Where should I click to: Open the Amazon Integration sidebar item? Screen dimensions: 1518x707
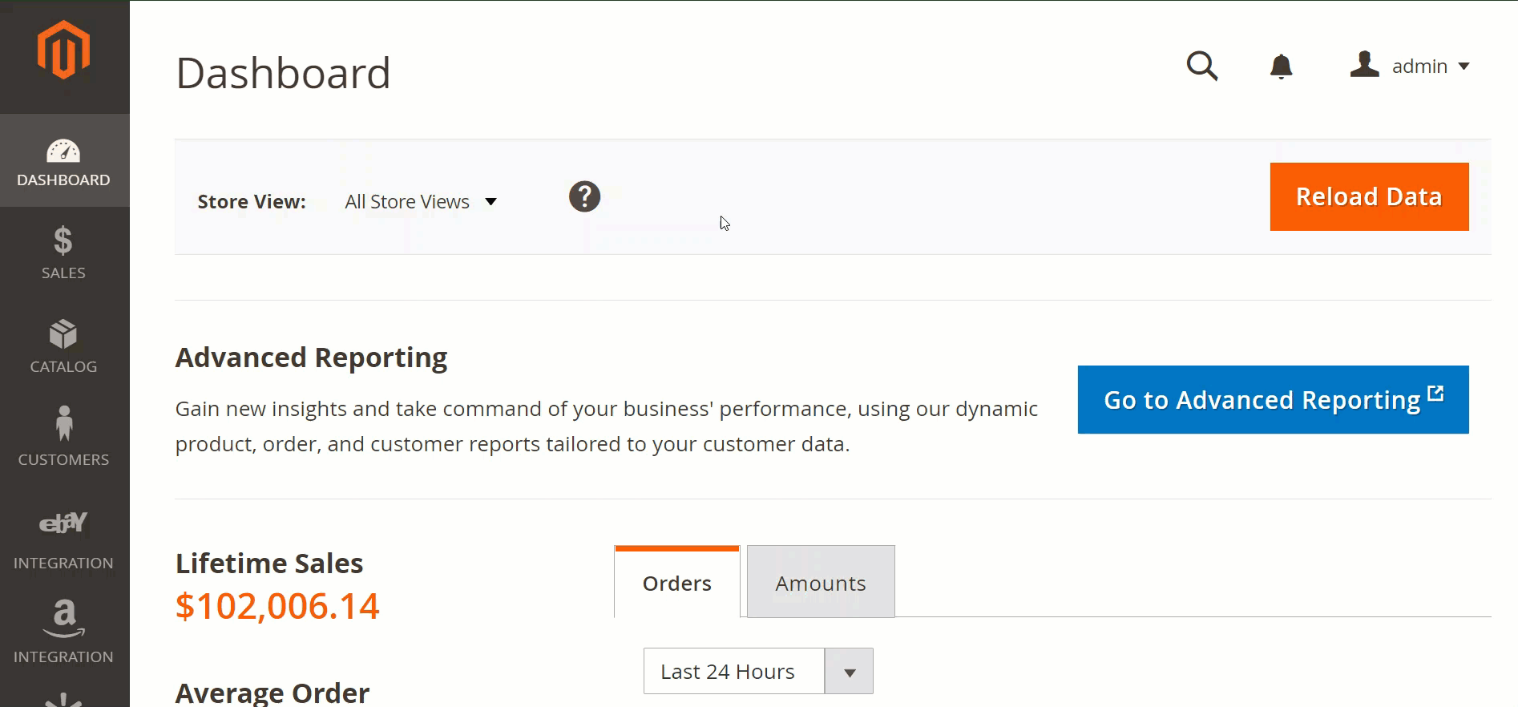[x=63, y=632]
